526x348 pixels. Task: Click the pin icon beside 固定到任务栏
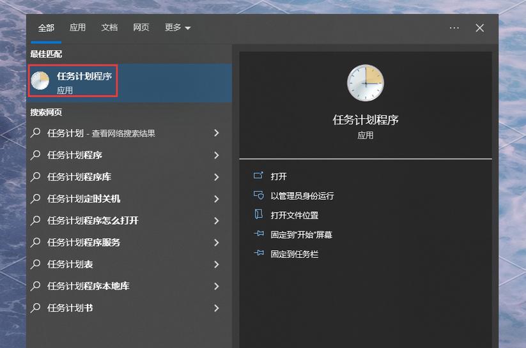(x=258, y=253)
